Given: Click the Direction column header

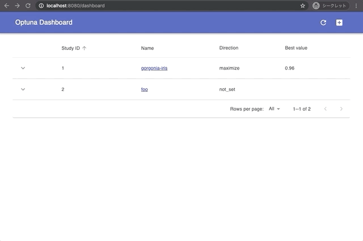Looking at the screenshot, I should (229, 48).
